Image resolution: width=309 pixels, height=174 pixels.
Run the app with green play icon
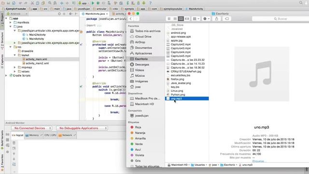tap(93, 3)
